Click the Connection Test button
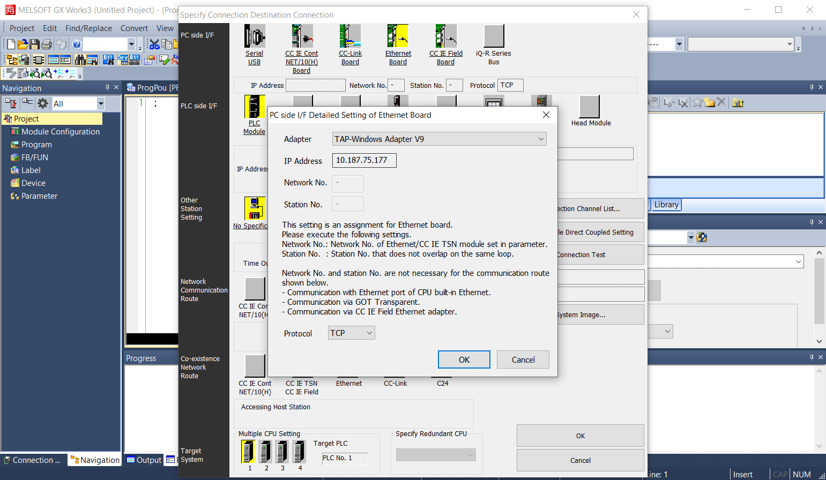The width and height of the screenshot is (826, 480). (600, 254)
